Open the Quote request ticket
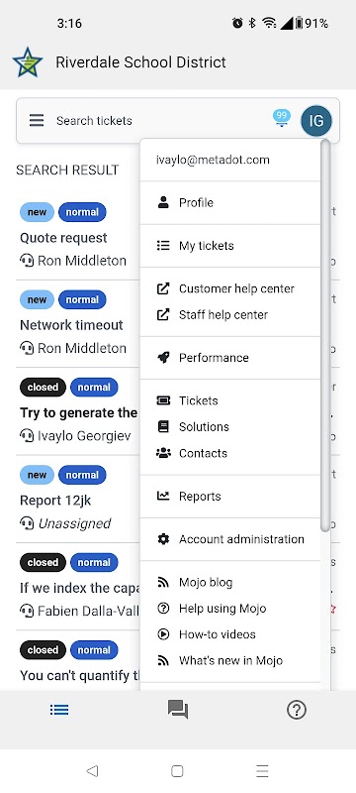Screen dimensions: 356x793 point(63,238)
